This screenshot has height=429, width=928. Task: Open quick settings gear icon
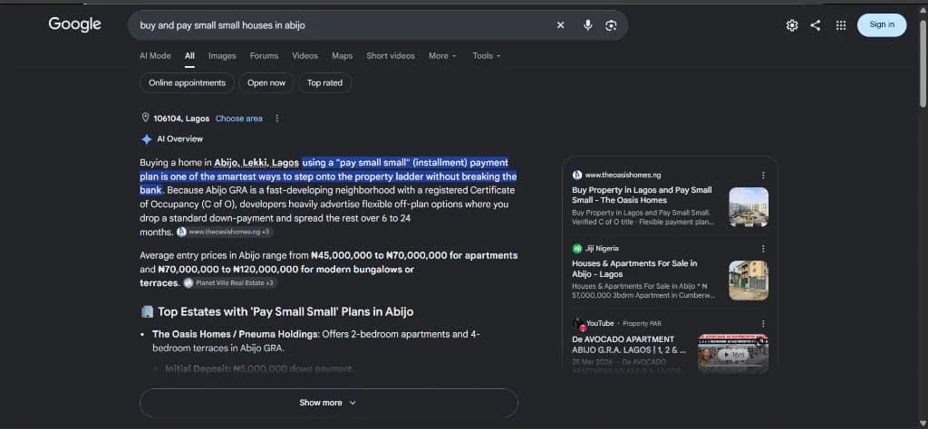tap(792, 24)
